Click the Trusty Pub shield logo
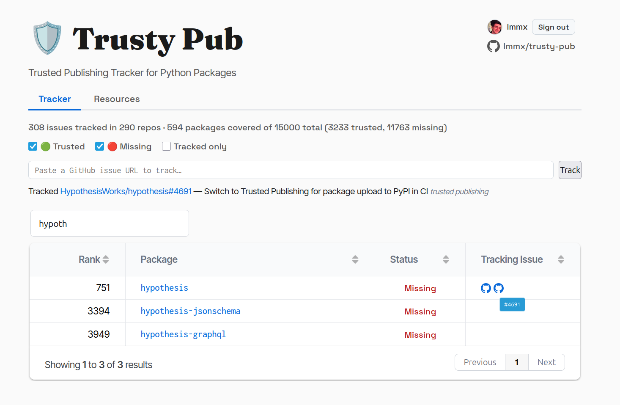Viewport: 620px width, 405px height. pos(47,38)
